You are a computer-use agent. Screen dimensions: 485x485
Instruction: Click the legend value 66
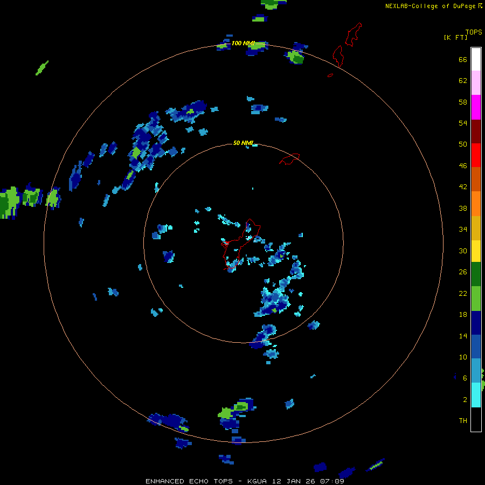click(463, 59)
